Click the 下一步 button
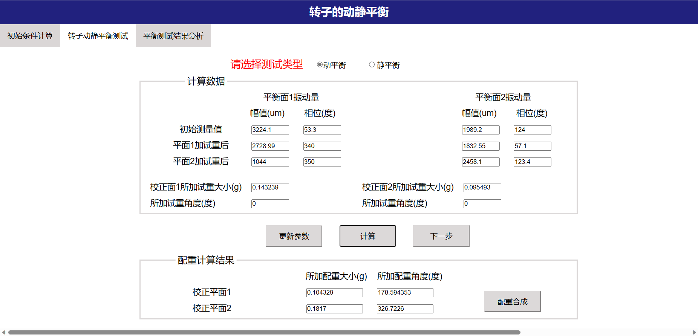The width and height of the screenshot is (698, 336). pyautogui.click(x=441, y=236)
